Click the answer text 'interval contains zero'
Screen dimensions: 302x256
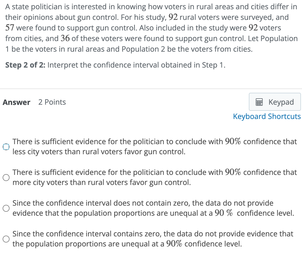pos(153,239)
